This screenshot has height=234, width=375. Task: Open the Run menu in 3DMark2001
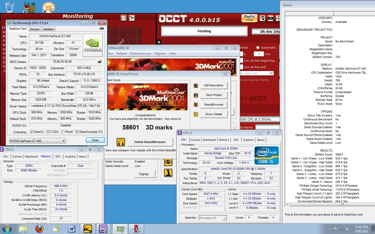[110, 54]
